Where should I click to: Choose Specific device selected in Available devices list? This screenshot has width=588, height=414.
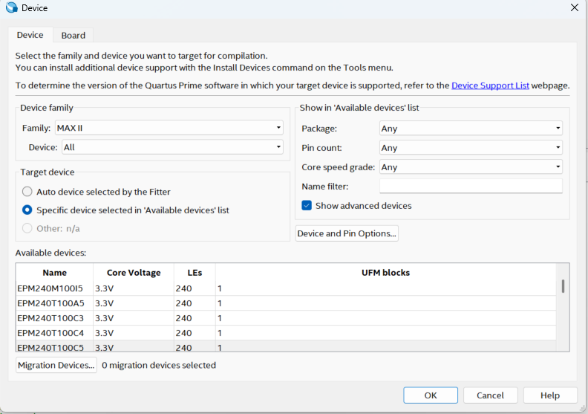point(27,210)
